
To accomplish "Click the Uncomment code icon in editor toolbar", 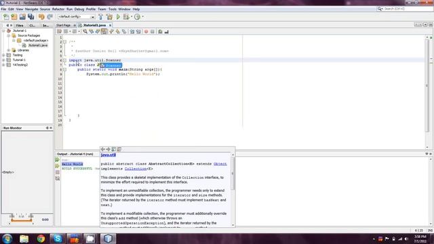I will [x=166, y=32].
